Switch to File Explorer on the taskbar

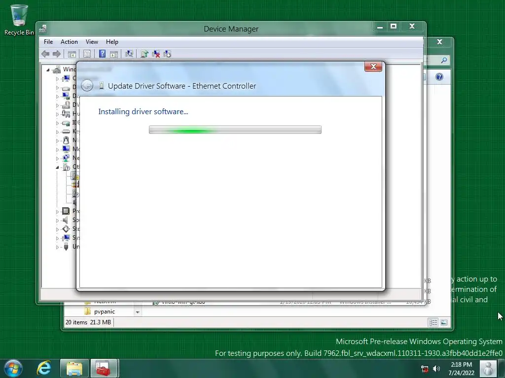(x=74, y=368)
